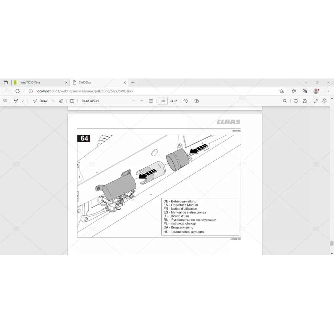334x334 pixels.
Task: Expand the highlight color options dropdown
Action: pos(23,101)
